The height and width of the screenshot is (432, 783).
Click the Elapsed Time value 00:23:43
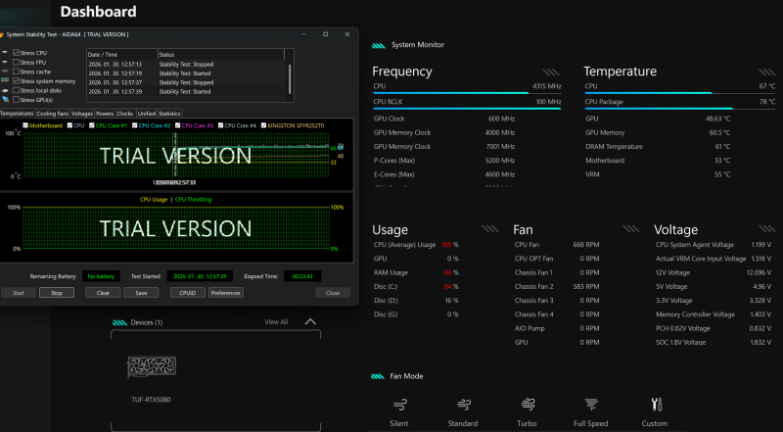(x=302, y=276)
